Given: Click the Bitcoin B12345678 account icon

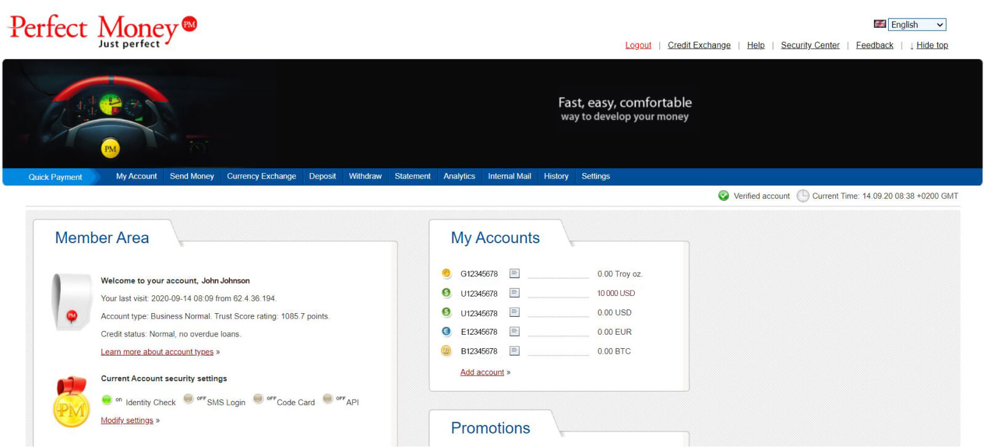Looking at the screenshot, I should tap(446, 351).
